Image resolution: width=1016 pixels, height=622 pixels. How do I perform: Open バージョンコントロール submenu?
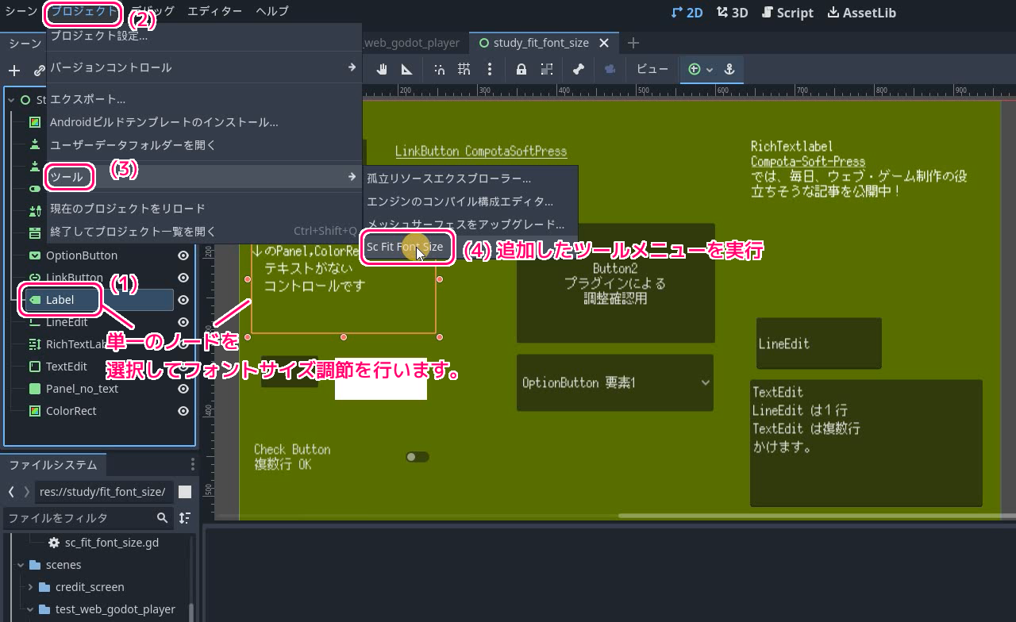[x=204, y=67]
